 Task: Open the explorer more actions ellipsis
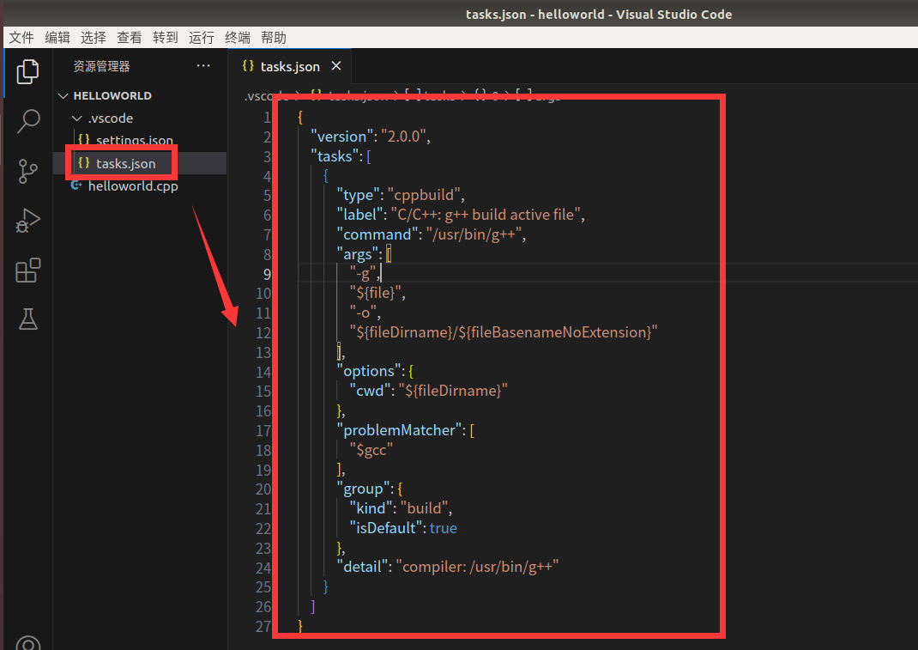[203, 65]
